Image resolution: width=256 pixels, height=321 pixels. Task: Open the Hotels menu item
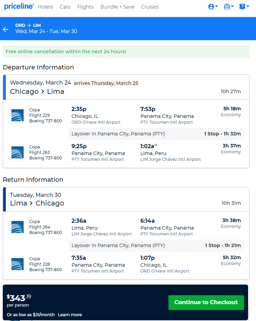point(45,7)
